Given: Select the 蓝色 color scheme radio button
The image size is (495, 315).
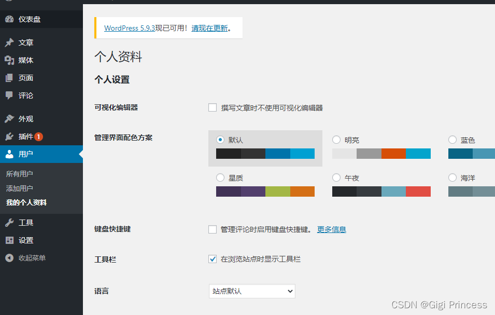Looking at the screenshot, I should coord(452,140).
